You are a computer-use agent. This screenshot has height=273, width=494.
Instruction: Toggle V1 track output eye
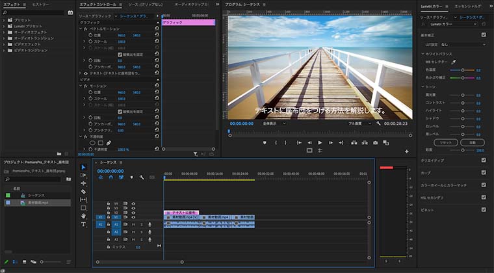tap(133, 217)
